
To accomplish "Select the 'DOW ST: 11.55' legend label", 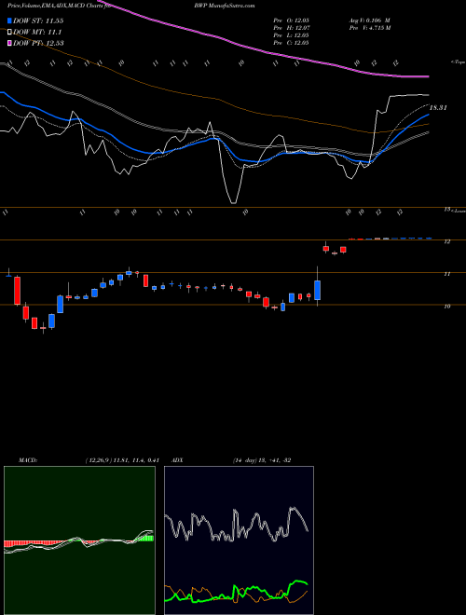I will point(38,20).
